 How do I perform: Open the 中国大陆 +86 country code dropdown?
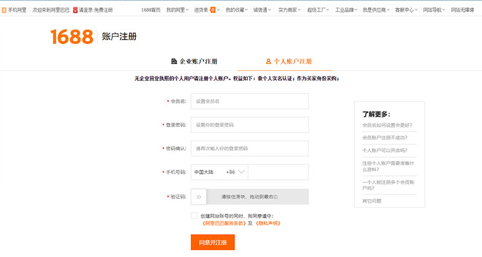219,172
